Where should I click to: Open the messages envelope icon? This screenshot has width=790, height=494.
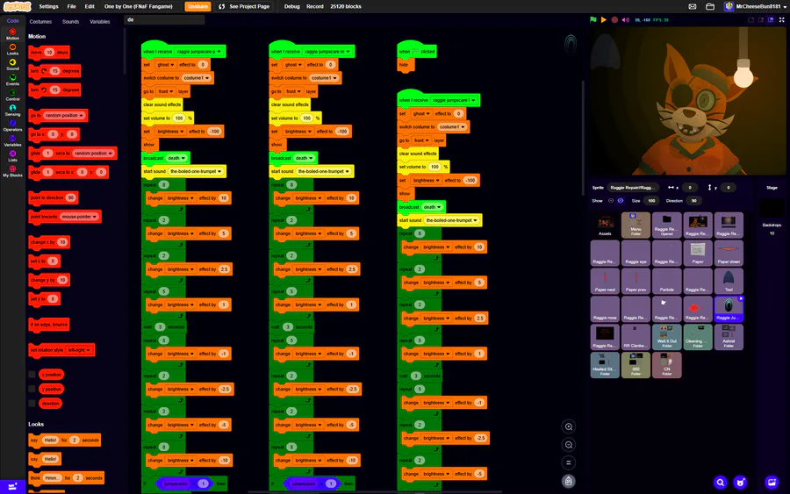coord(693,6)
